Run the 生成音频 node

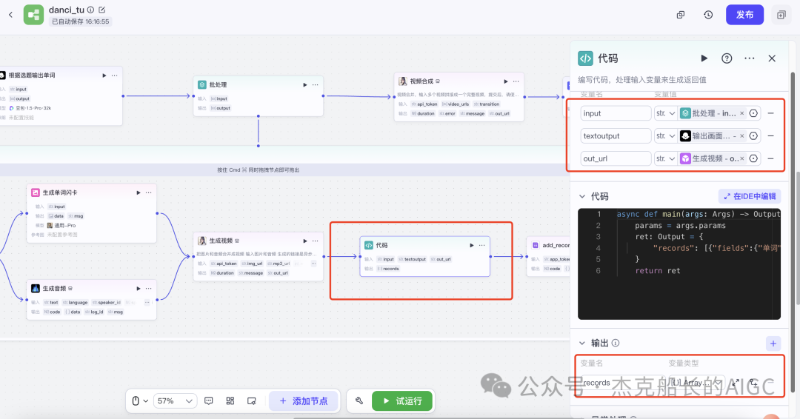click(139, 289)
